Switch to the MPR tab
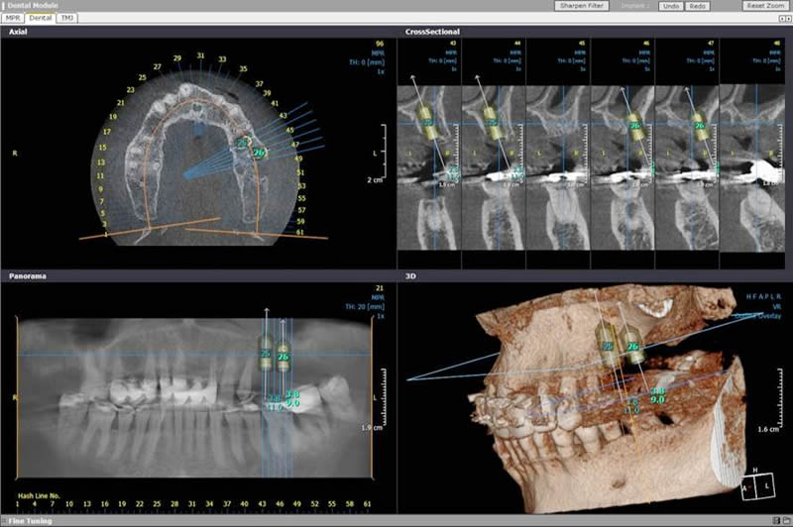Image resolution: width=793 pixels, height=527 pixels. [x=13, y=18]
